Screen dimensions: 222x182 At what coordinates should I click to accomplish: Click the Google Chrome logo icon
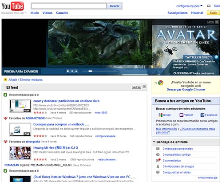click(x=160, y=83)
